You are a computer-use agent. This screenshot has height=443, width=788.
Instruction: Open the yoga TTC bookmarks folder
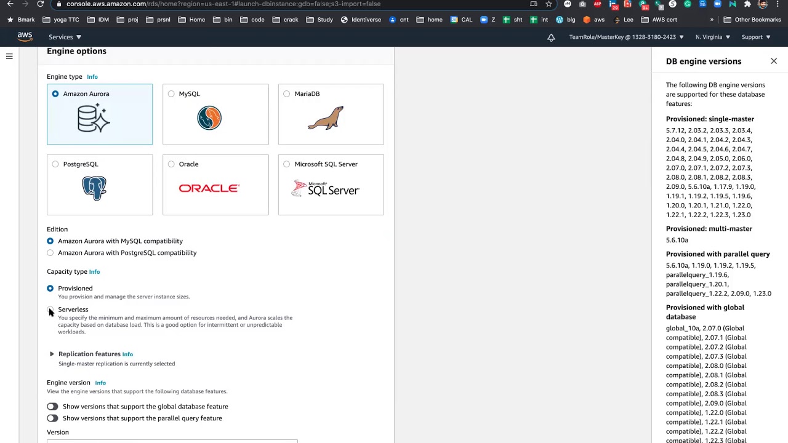[61, 20]
